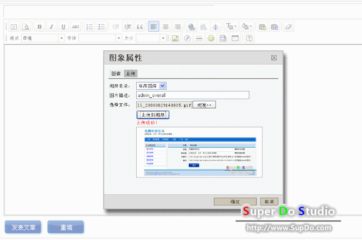The width and height of the screenshot is (362, 240).
Task: Expand the 格式 format dropdown
Action: point(62,38)
